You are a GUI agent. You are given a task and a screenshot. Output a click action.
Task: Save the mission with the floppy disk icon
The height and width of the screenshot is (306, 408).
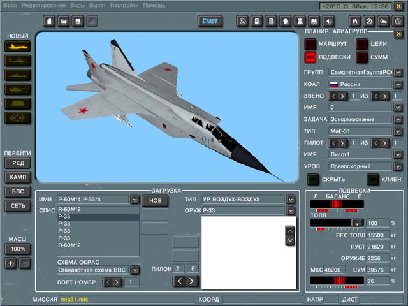(x=78, y=21)
